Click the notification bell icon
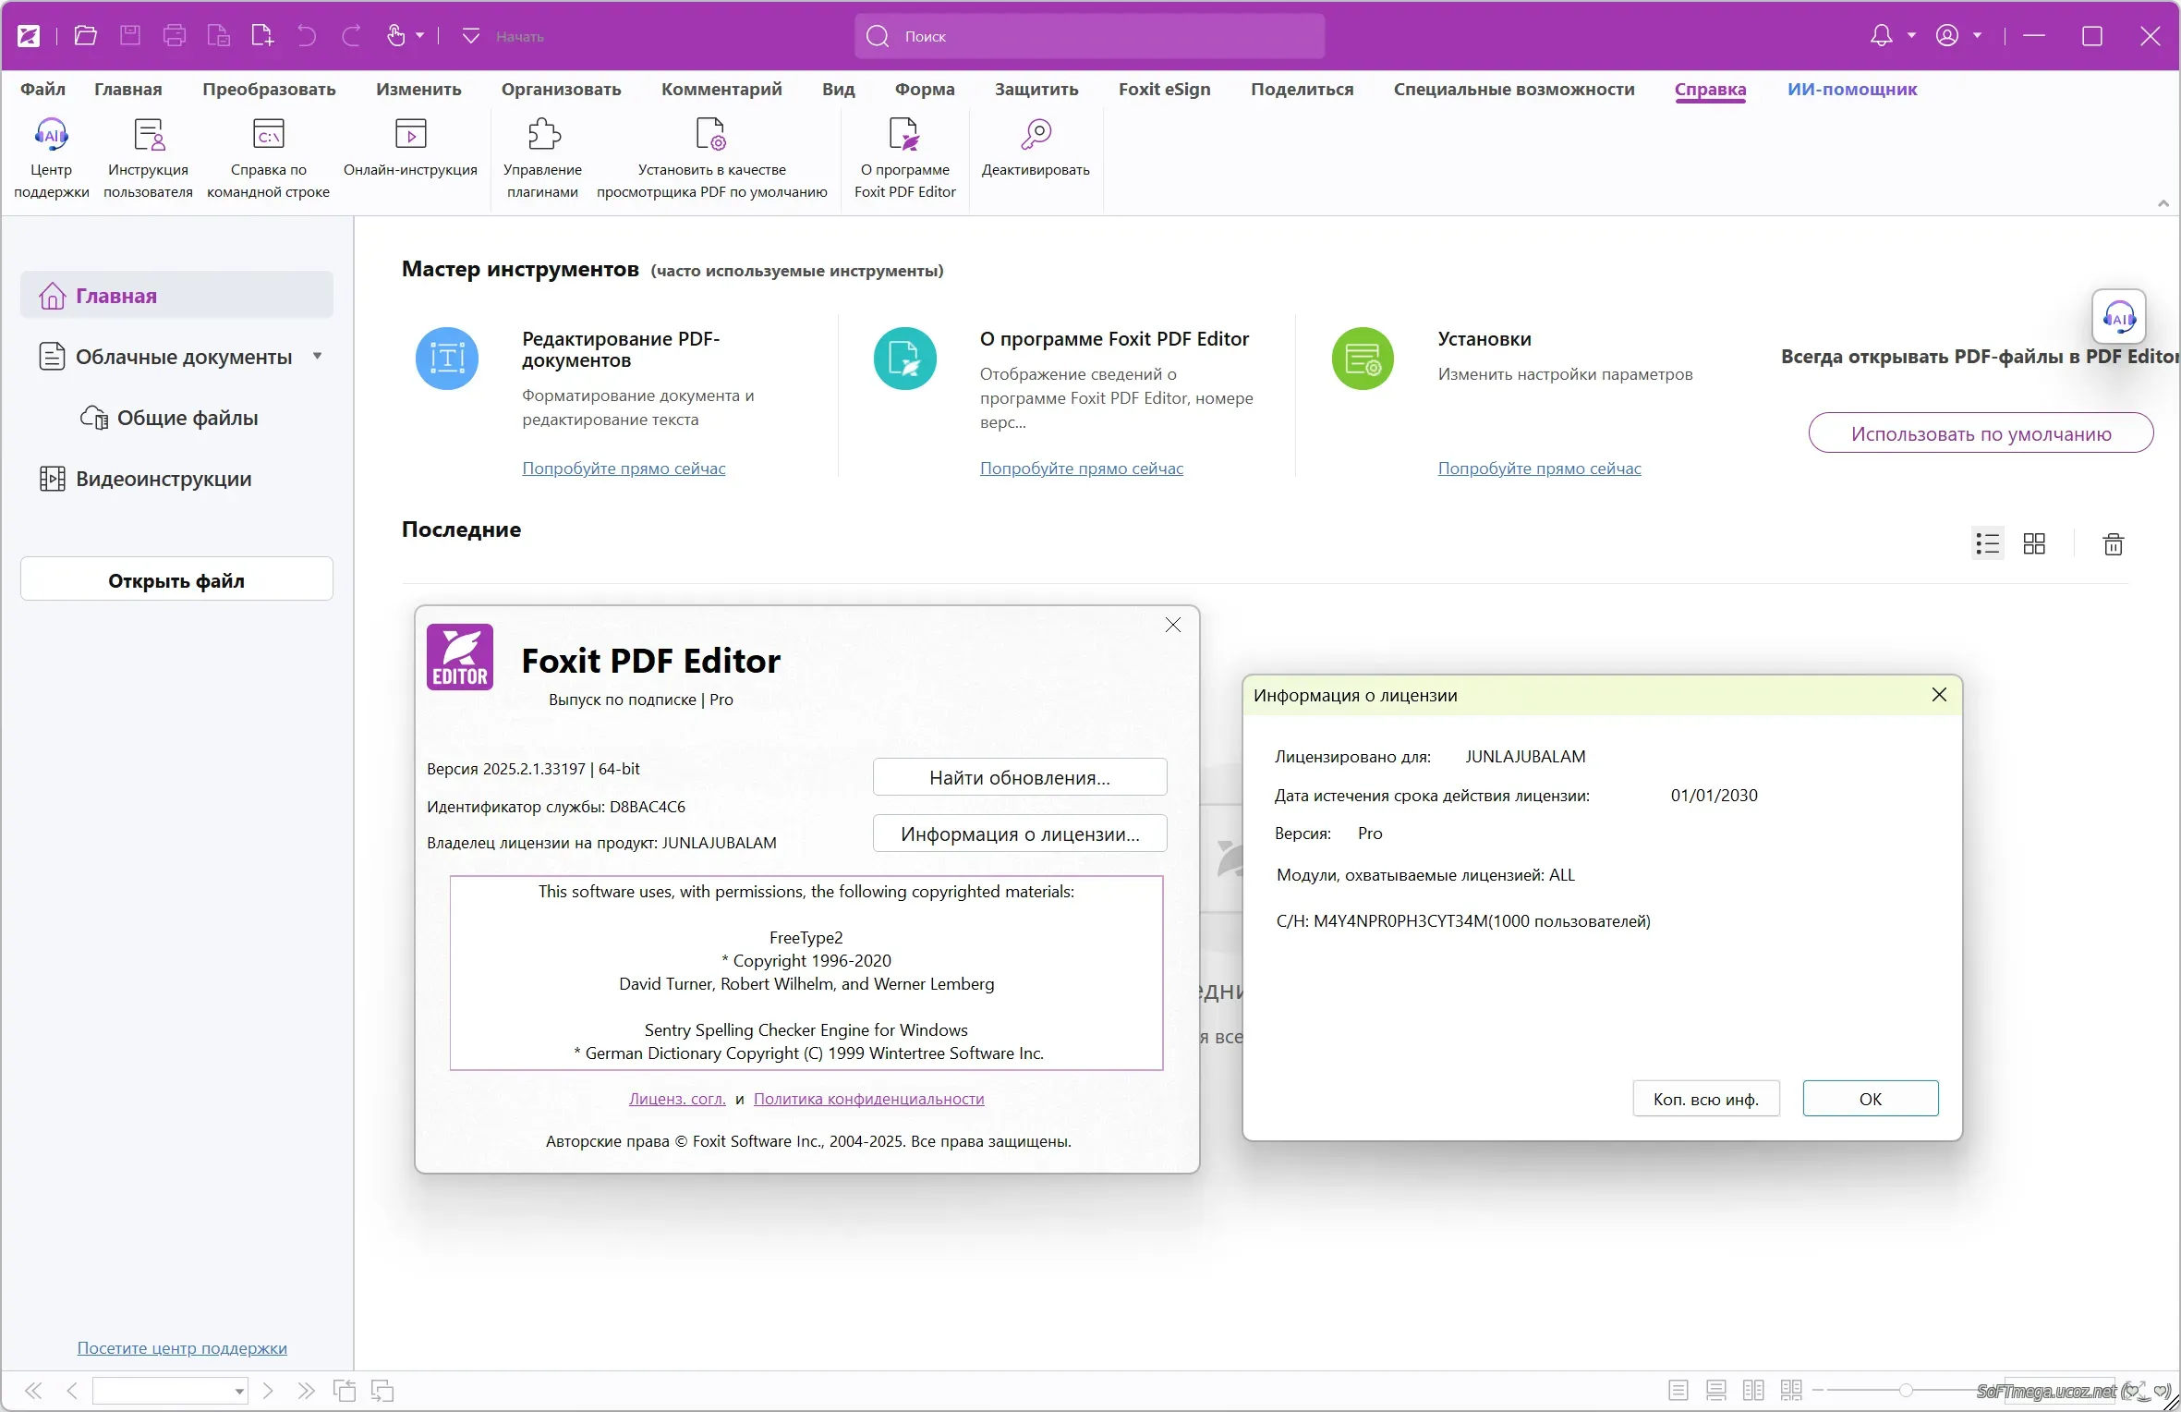Viewport: 2181px width, 1412px height. click(1881, 36)
